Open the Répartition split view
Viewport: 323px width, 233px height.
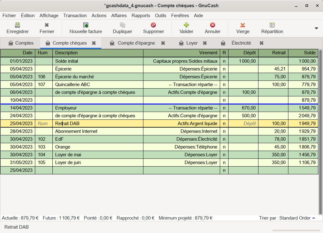[x=272, y=25]
